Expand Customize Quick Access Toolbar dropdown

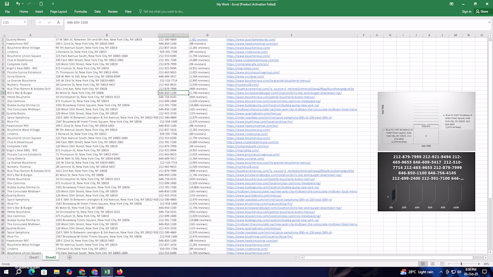[x=53, y=4]
